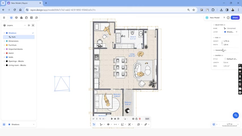This screenshot has width=242, height=136.
Task: Add a new layer with plus icon
Action: pos(33,25)
